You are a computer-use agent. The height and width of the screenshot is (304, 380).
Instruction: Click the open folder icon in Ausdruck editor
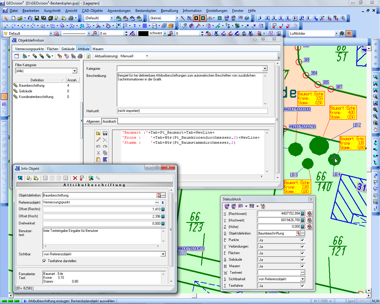pyautogui.click(x=98, y=134)
